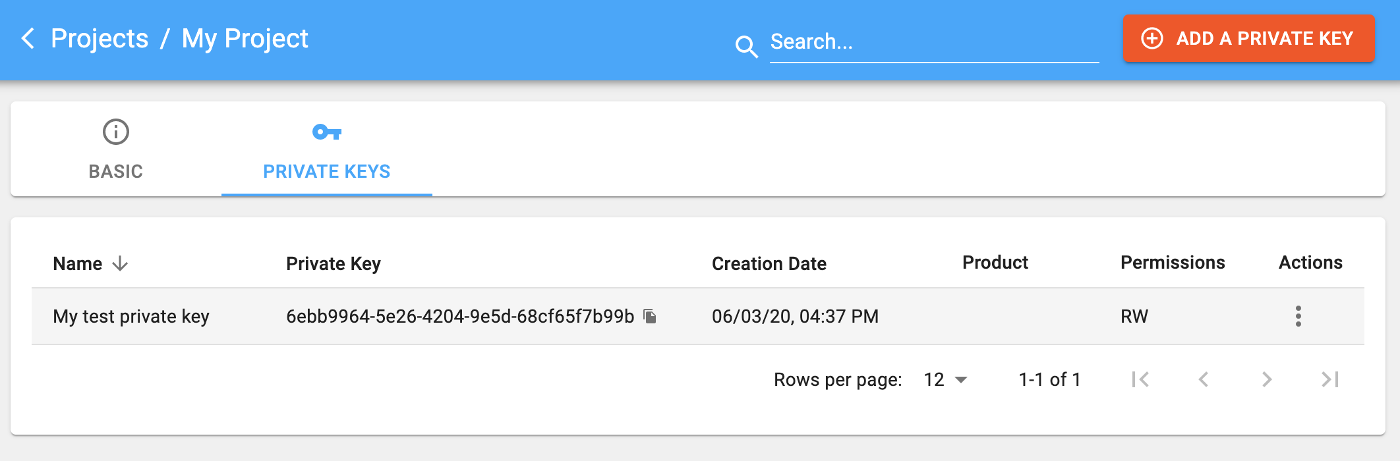
Task: Click the search magnifier icon
Action: coord(746,46)
